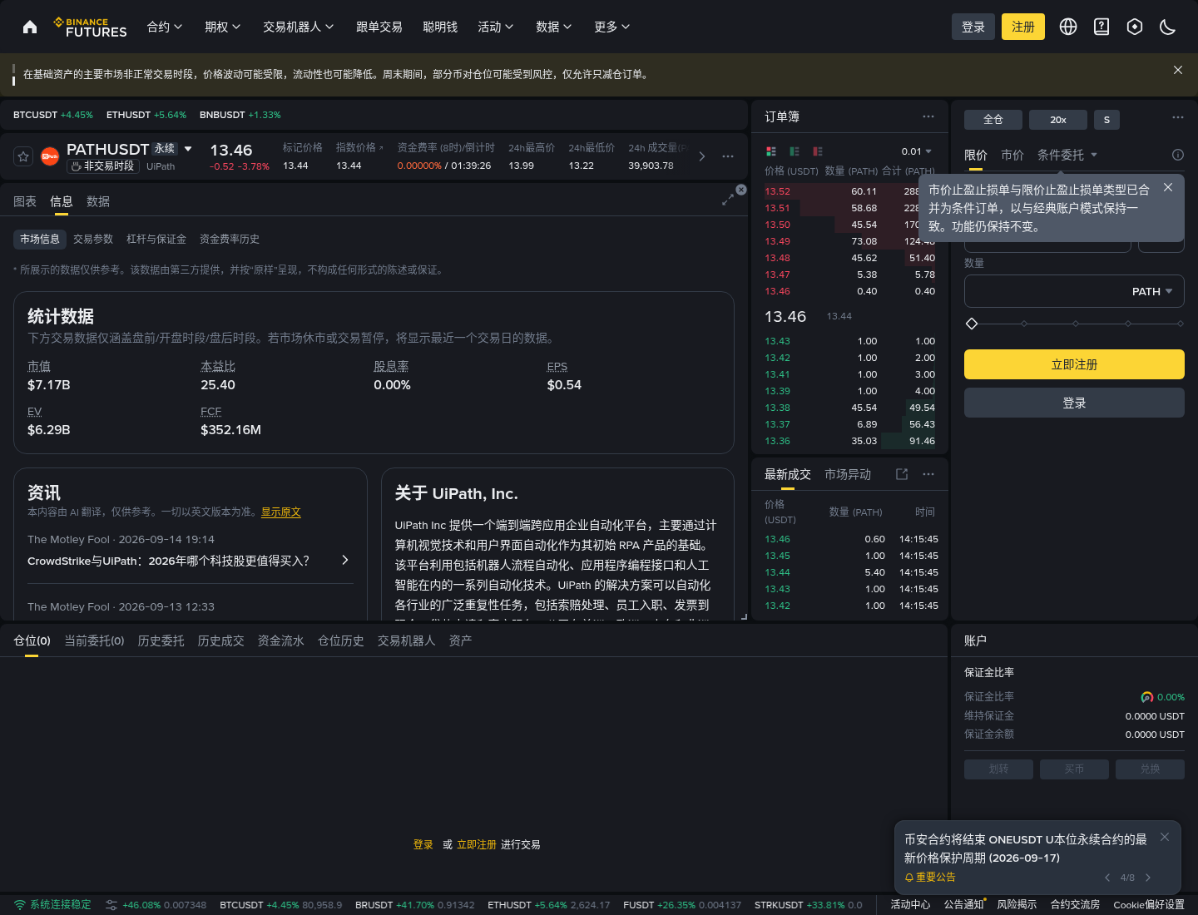Close the yellow market-hours warning banner
The width and height of the screenshot is (1198, 915).
coord(1178,70)
